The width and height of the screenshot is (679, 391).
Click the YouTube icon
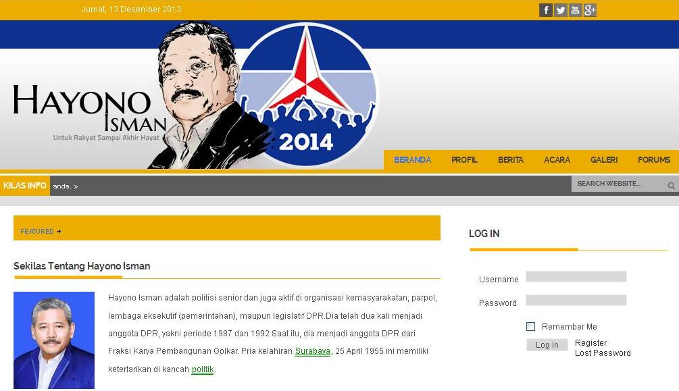point(575,10)
